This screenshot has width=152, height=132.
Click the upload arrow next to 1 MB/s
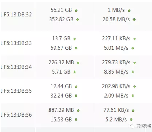coord(129,10)
